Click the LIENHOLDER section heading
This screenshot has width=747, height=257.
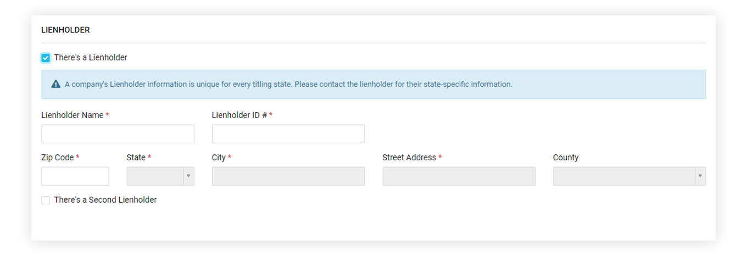click(x=65, y=30)
